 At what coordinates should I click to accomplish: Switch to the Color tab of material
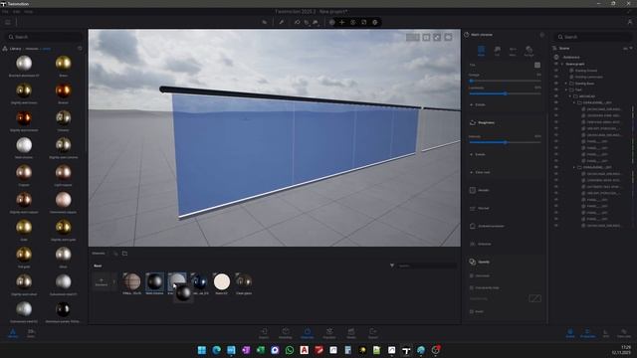coord(481,51)
